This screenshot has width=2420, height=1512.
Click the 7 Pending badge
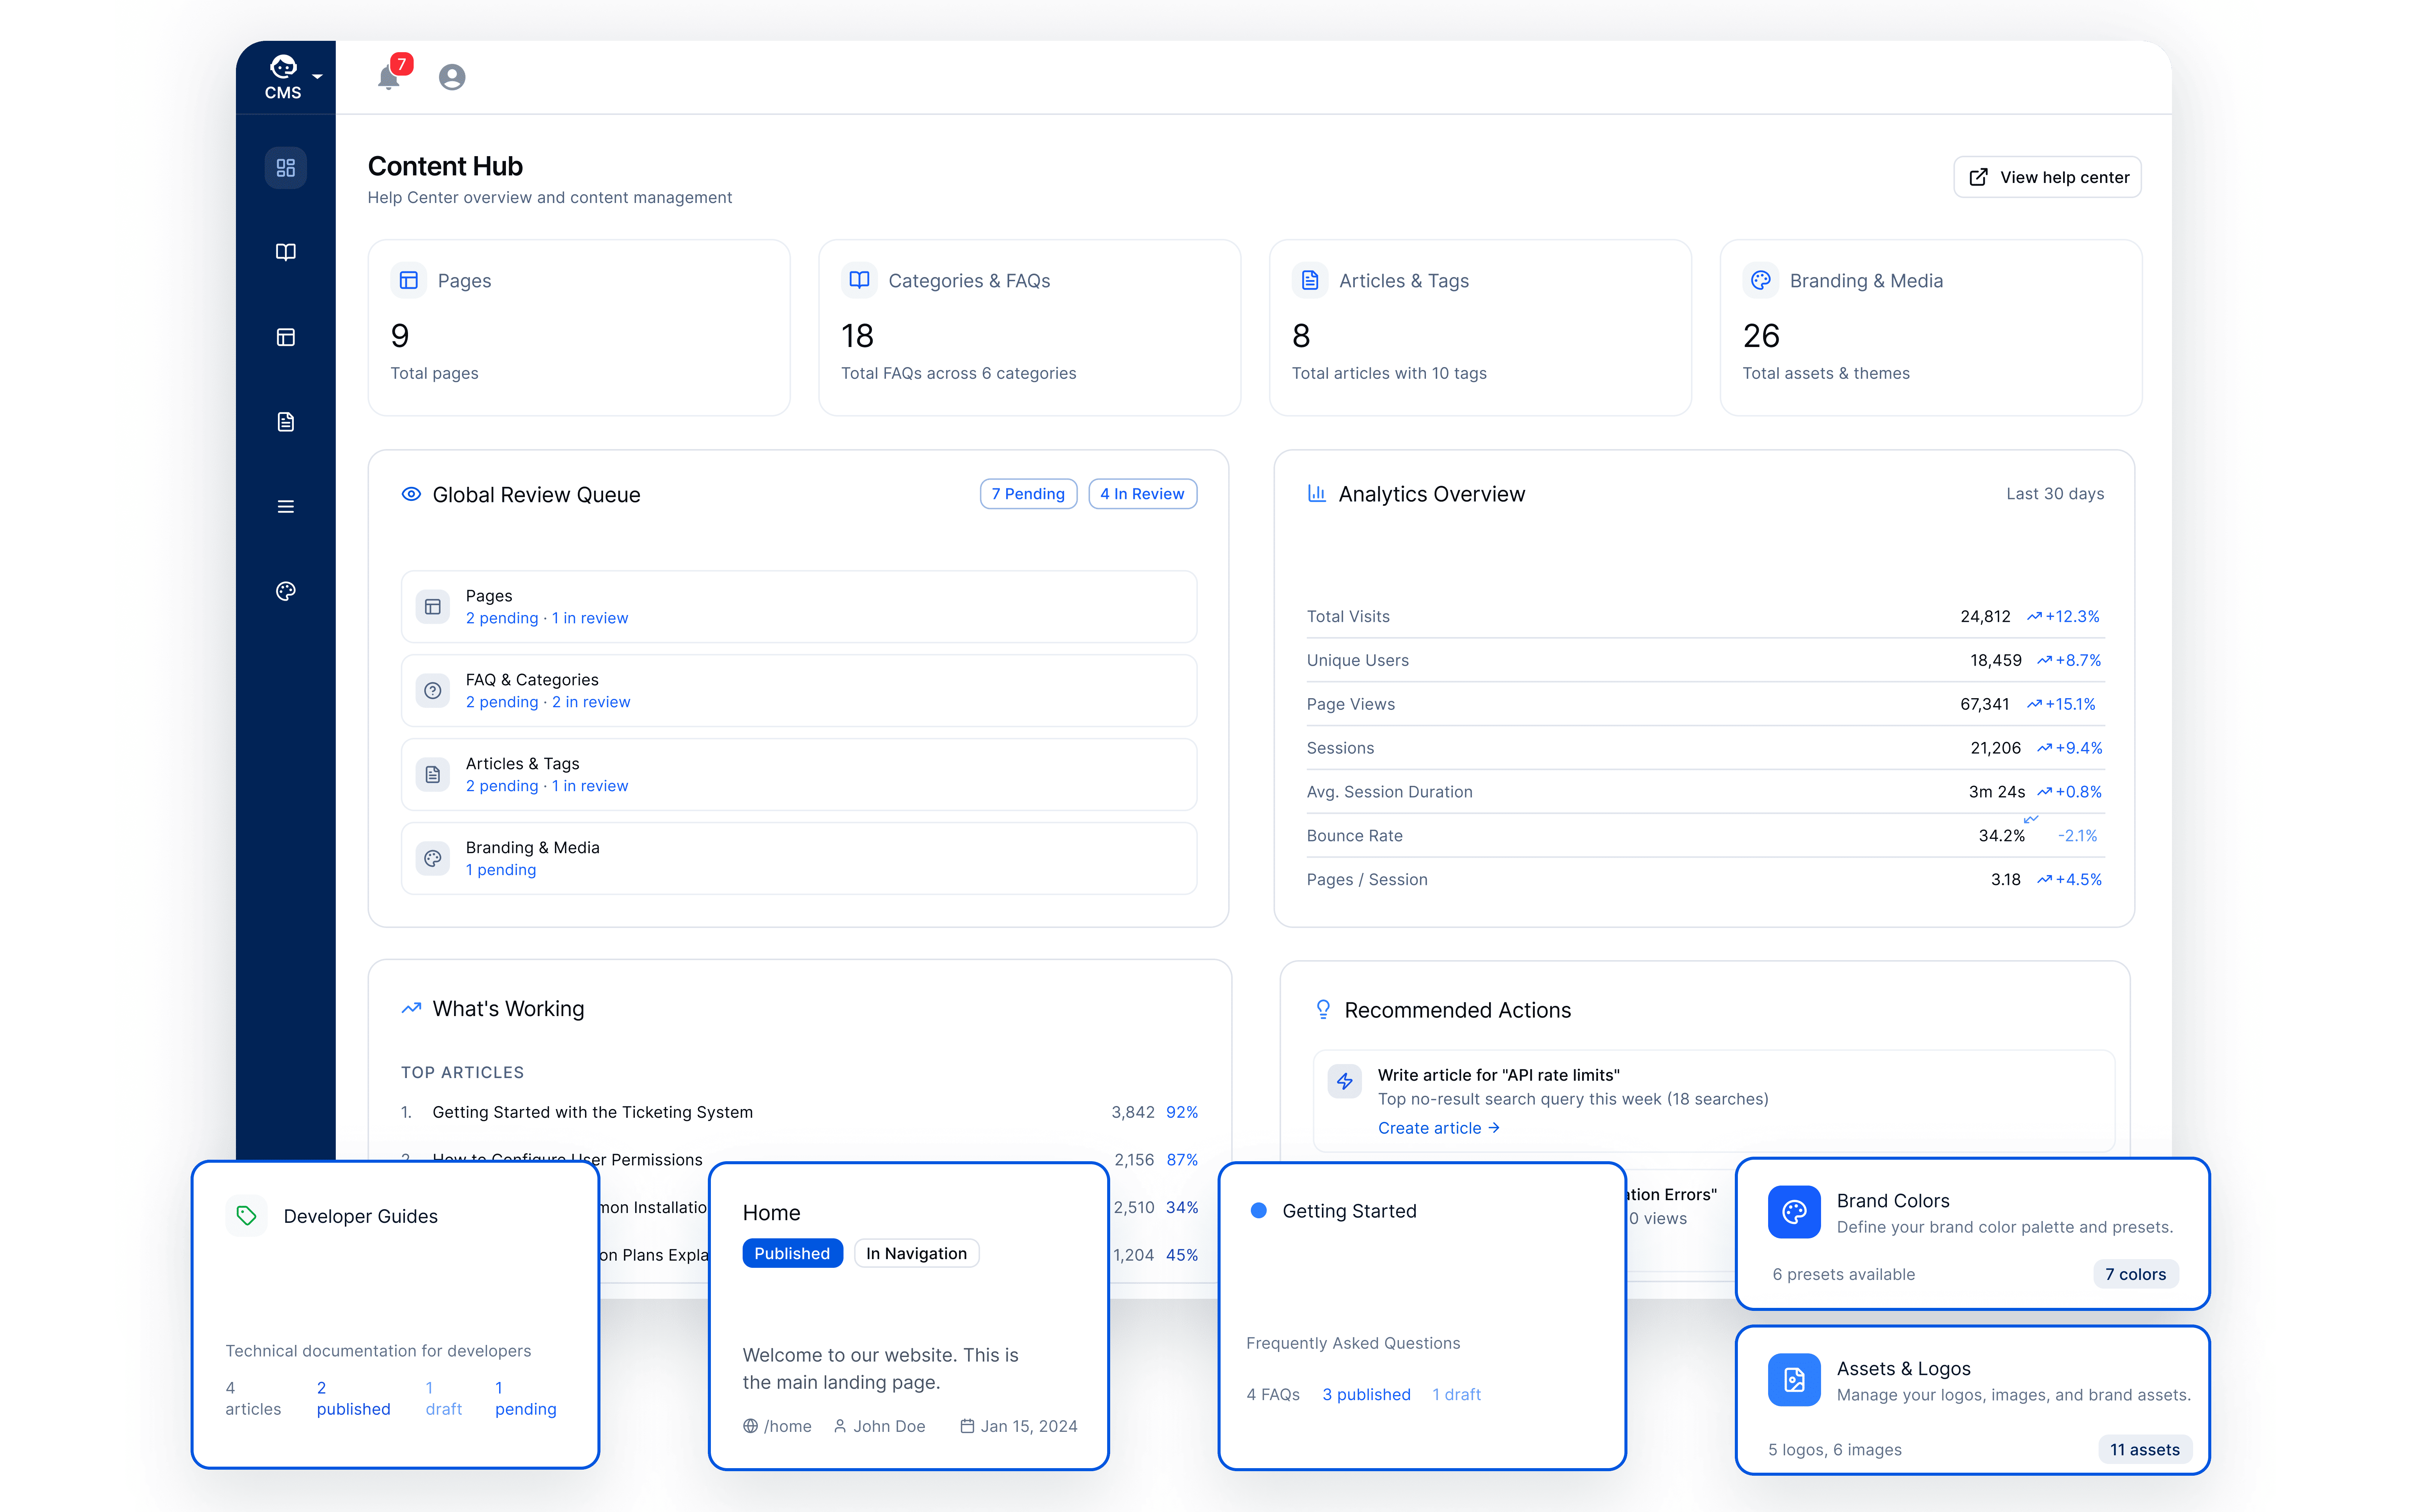pyautogui.click(x=1028, y=494)
